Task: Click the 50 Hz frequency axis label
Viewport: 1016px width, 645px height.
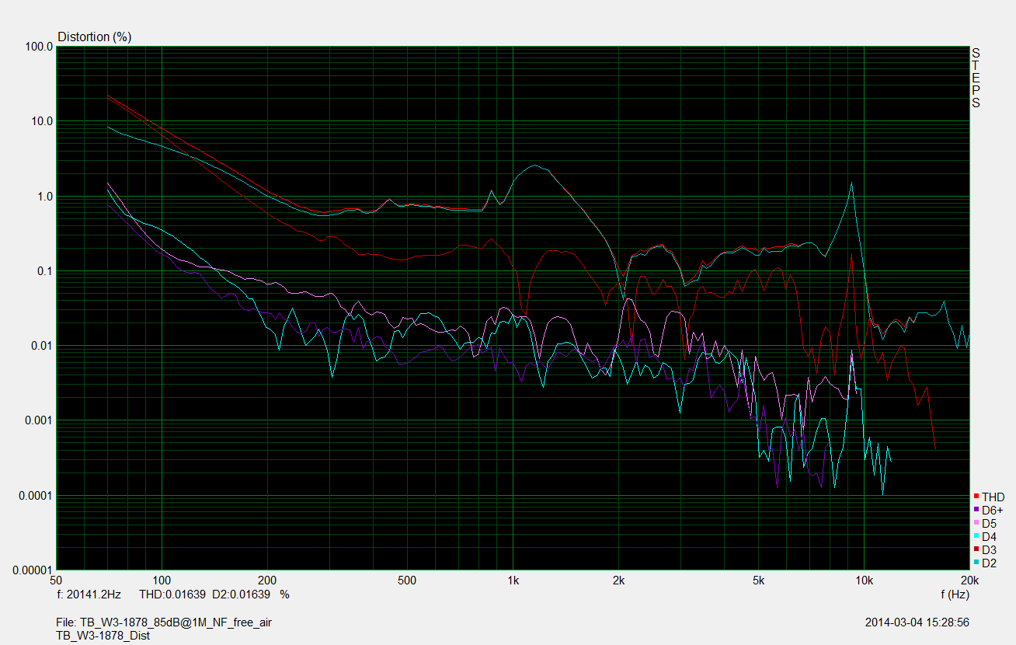Action: pos(55,580)
